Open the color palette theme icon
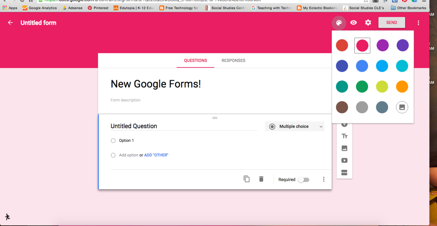Image resolution: width=437 pixels, height=226 pixels. [339, 23]
